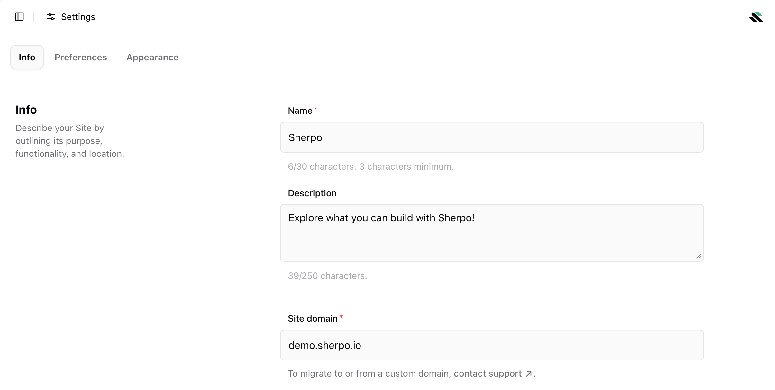The height and width of the screenshot is (390, 775).
Task: Click the Name field containing Sherpo
Action: pos(491,137)
